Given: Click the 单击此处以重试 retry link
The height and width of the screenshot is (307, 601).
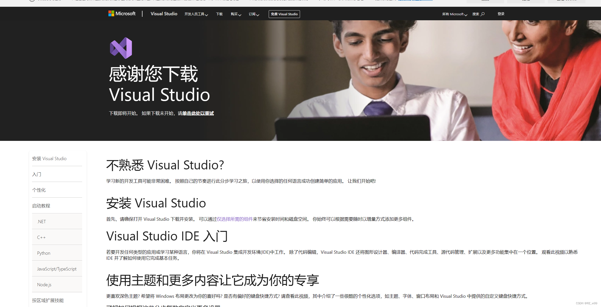Looking at the screenshot, I should 198,113.
